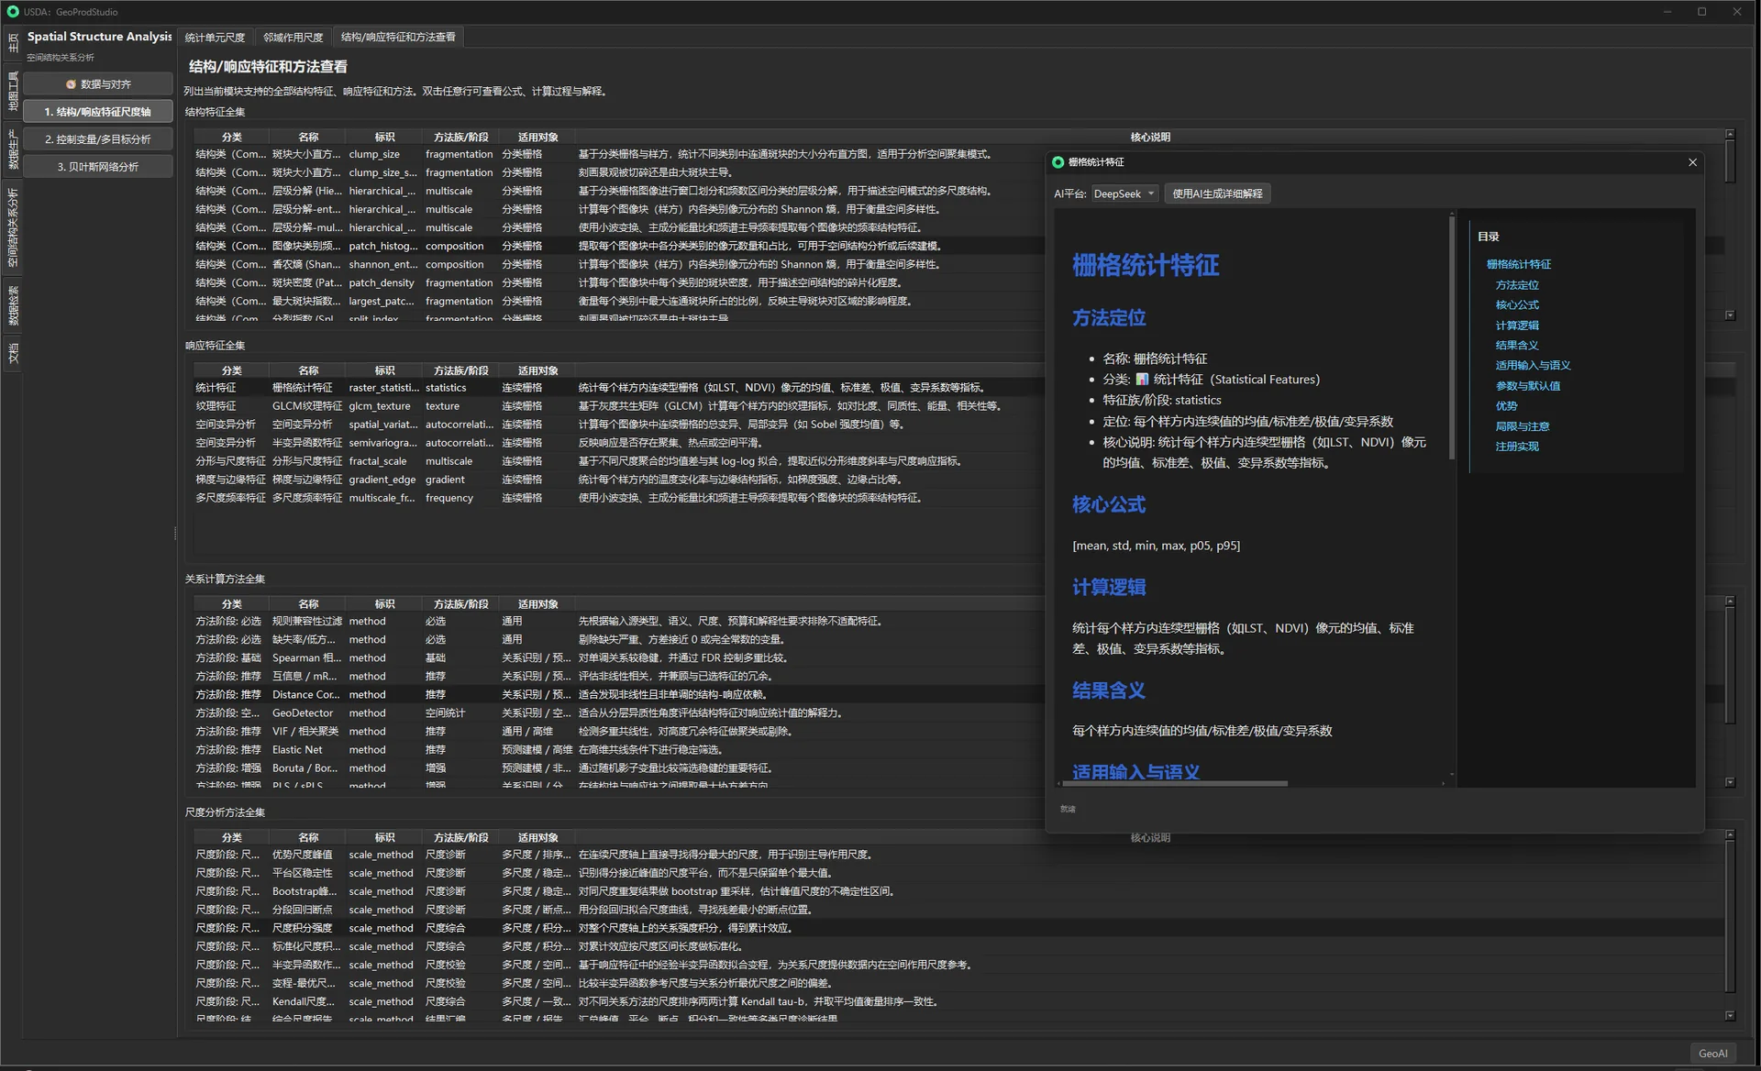Click the GeoAI button in status bar

(x=1712, y=1054)
